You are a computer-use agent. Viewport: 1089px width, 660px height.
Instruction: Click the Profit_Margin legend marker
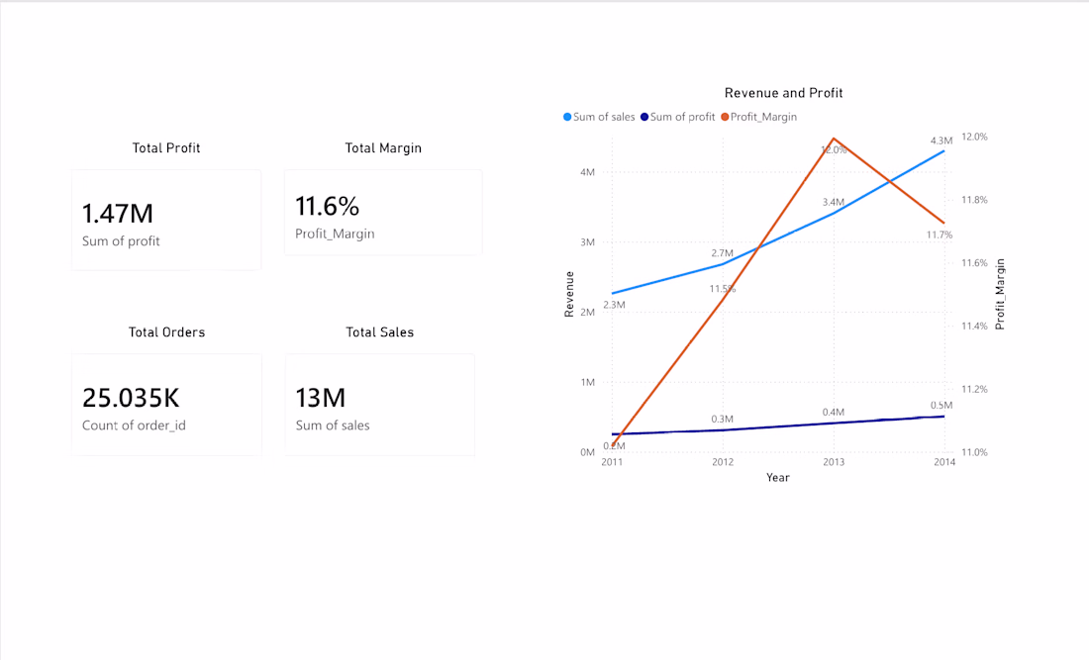tap(725, 118)
